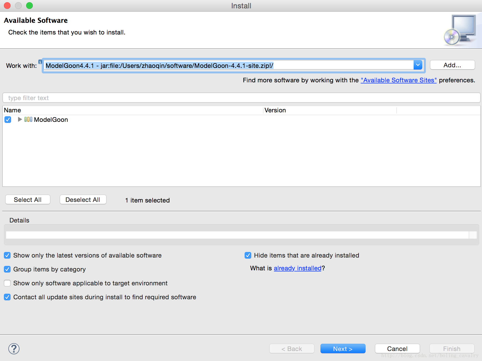The image size is (482, 361).
Task: Click the Work with site text field
Action: tap(228, 66)
